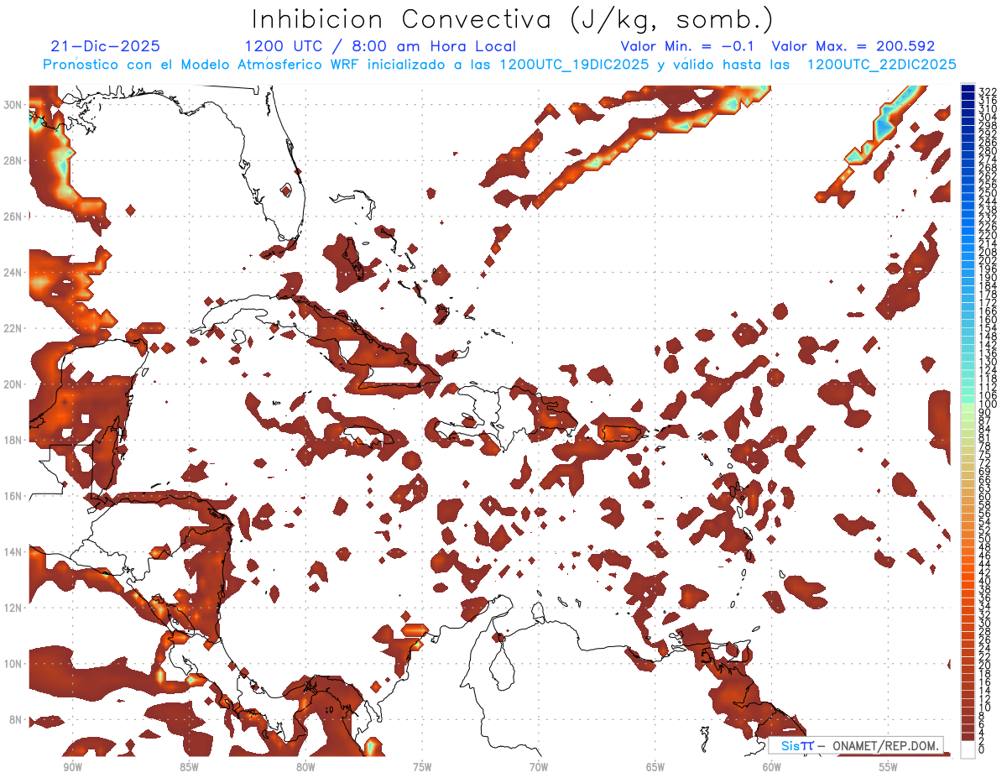Click the date '21-Dic-2025'
Image resolution: width=1007 pixels, height=778 pixels.
pos(105,46)
